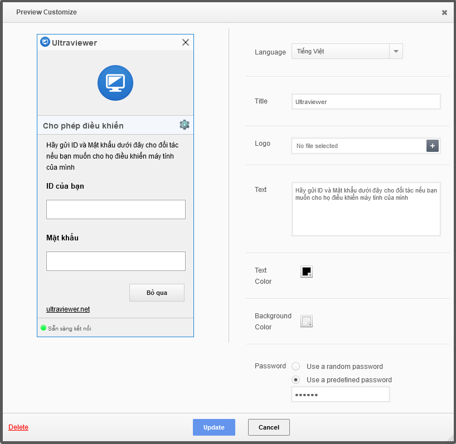Viewport: 456px width, 444px height.
Task: Click the Preview Customize title text
Action: tap(46, 12)
